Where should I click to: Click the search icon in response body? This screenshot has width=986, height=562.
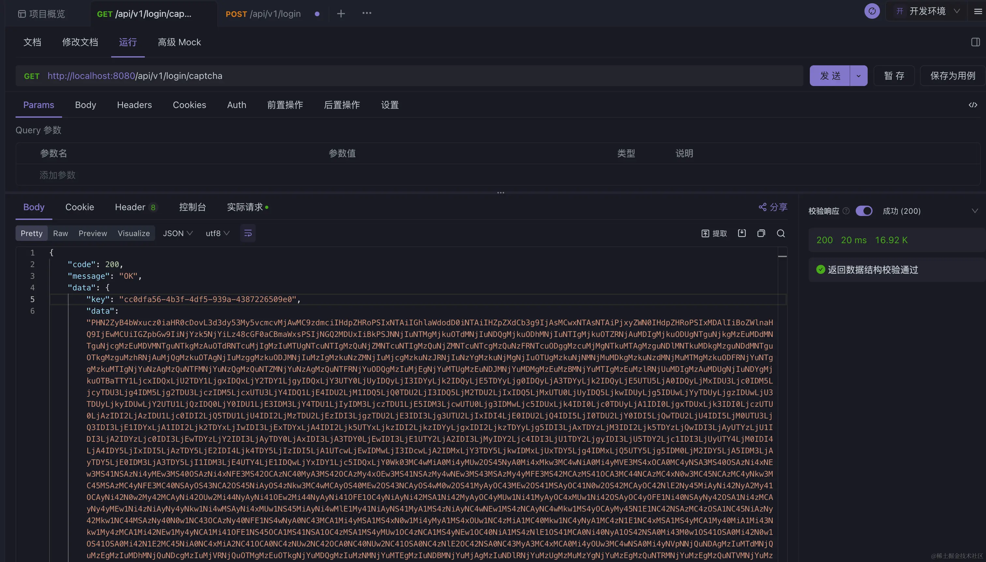[x=780, y=233]
